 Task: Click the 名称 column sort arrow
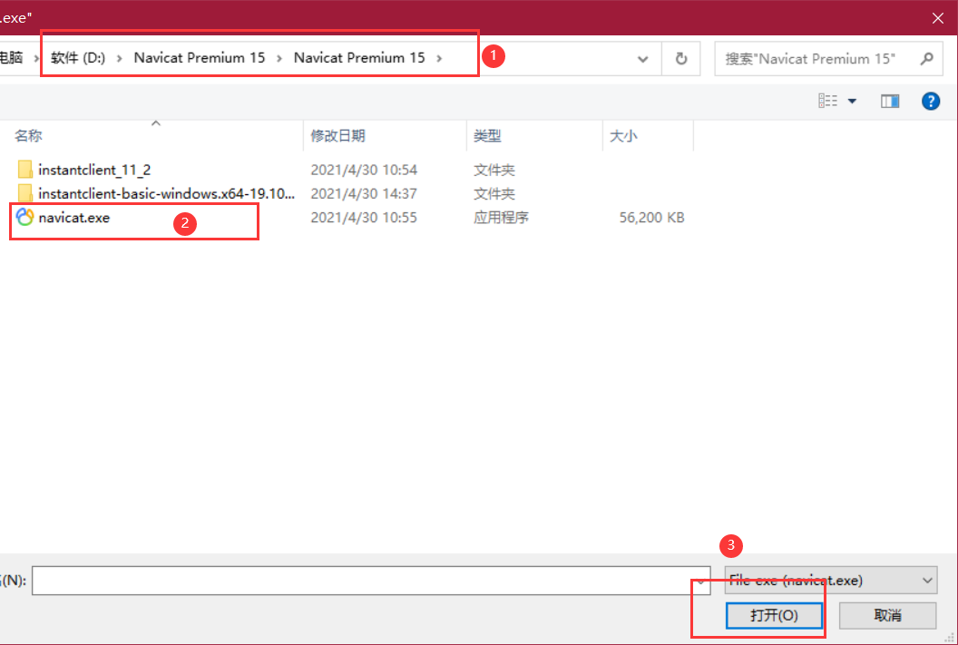point(155,122)
